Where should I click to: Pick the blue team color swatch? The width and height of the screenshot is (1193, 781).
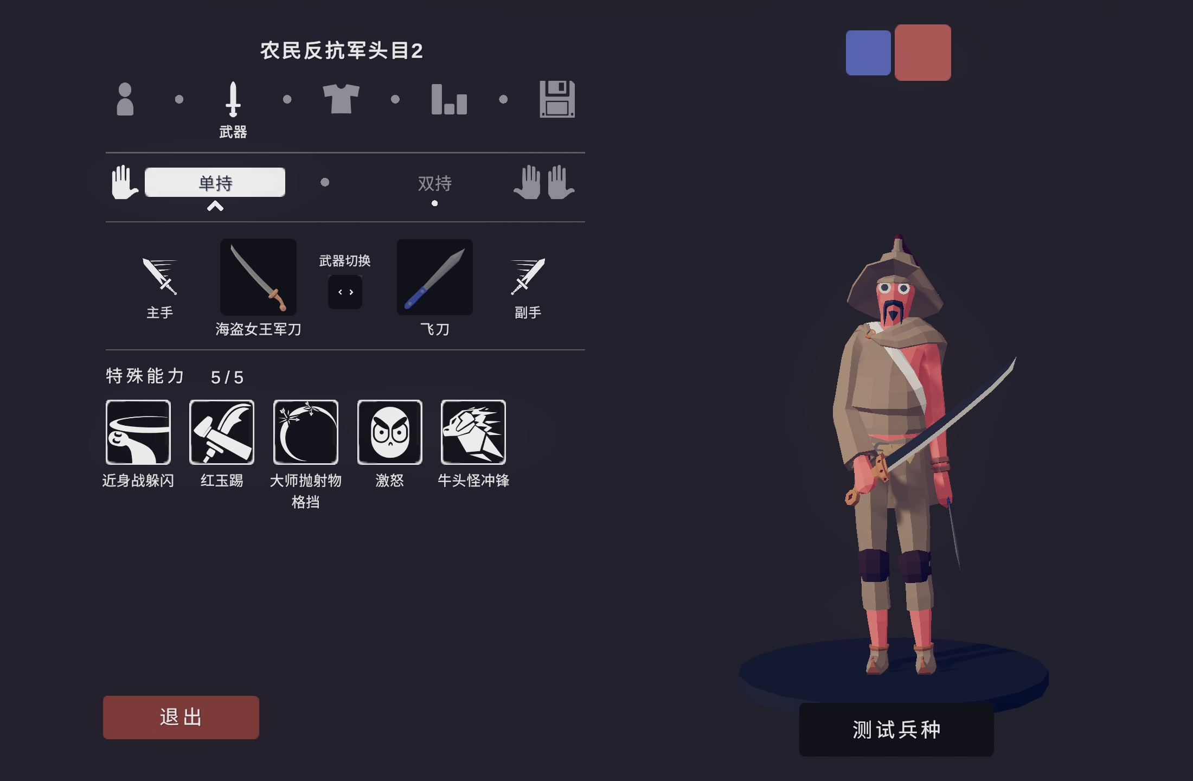tap(868, 53)
